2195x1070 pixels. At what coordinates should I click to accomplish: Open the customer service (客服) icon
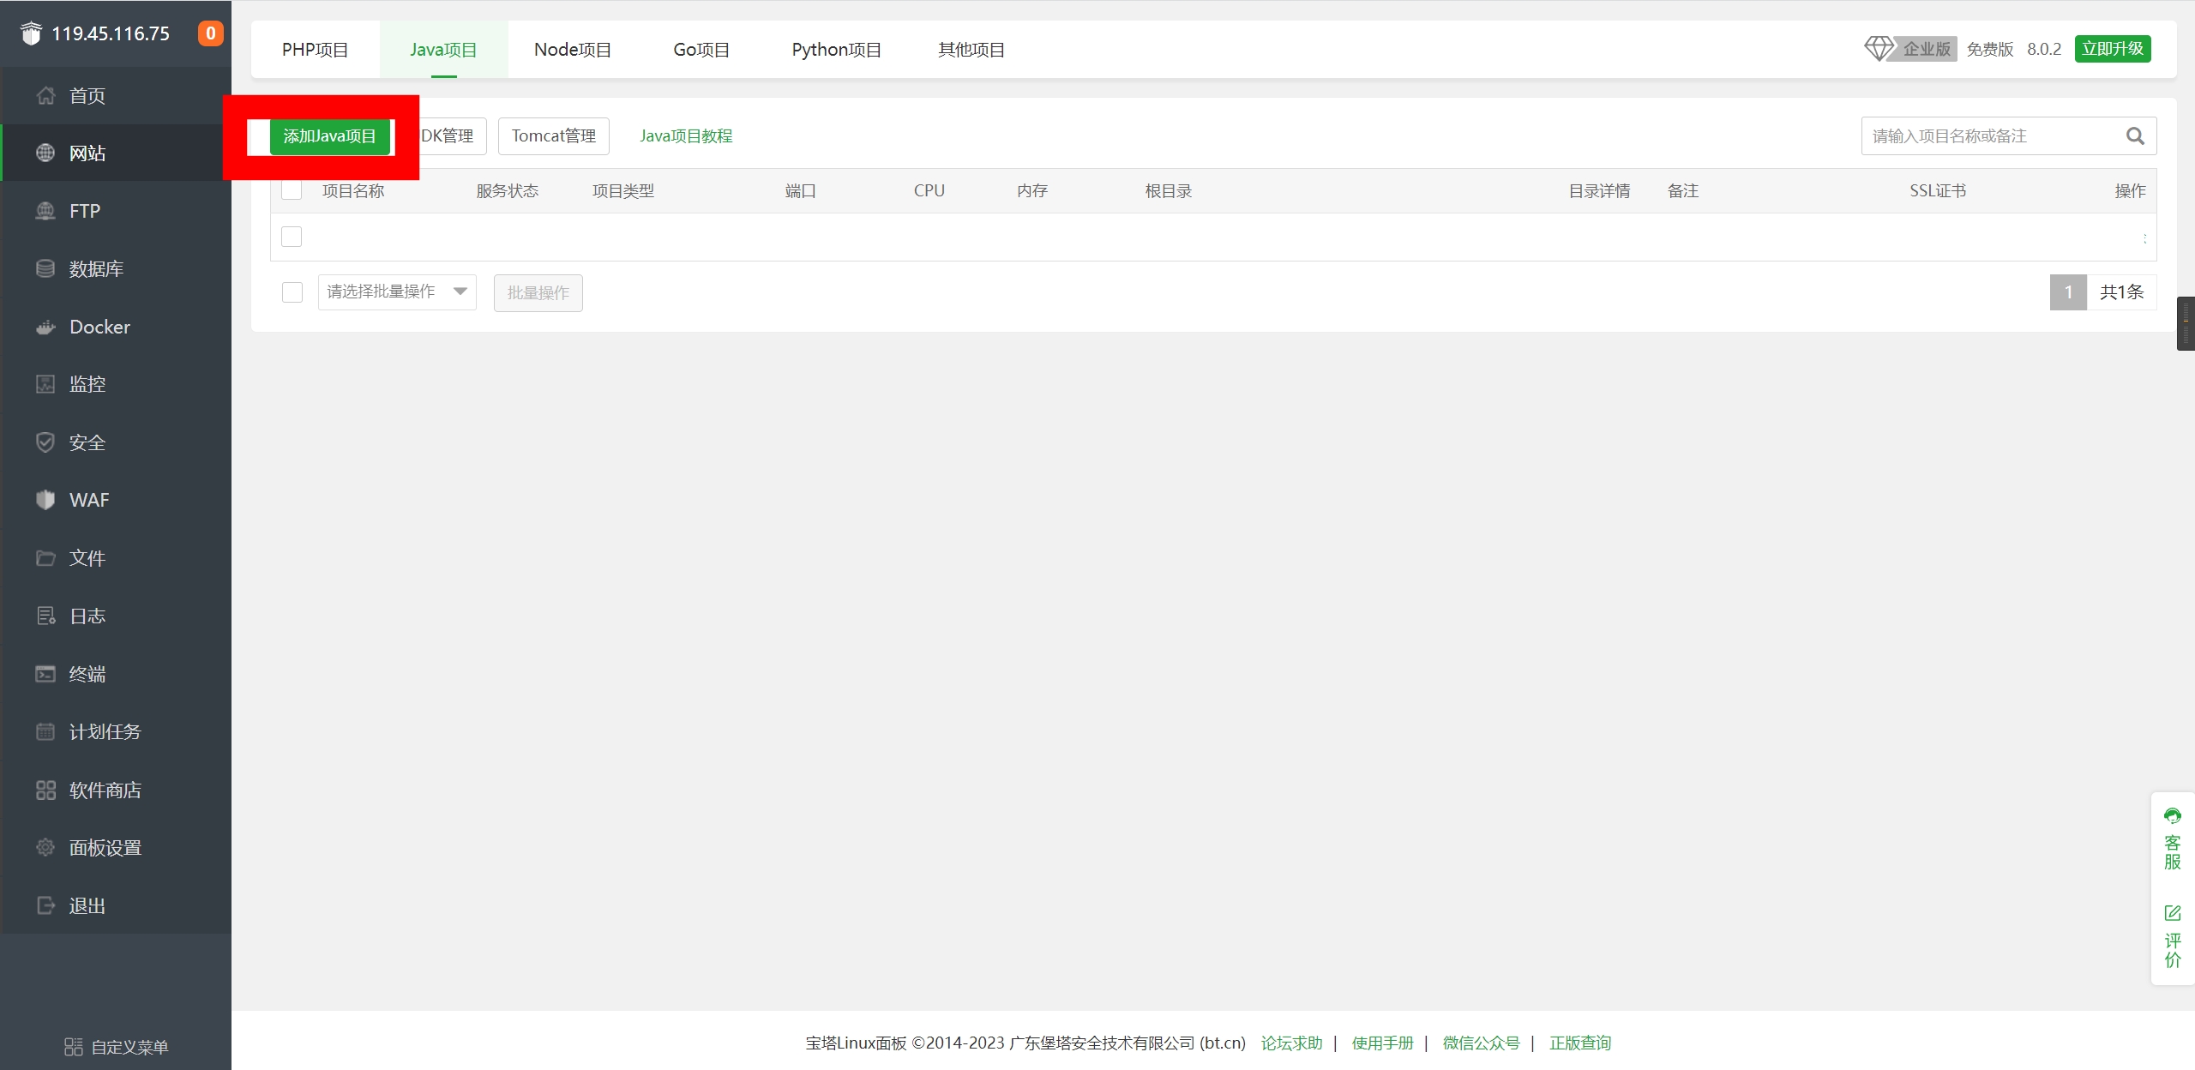click(2172, 816)
